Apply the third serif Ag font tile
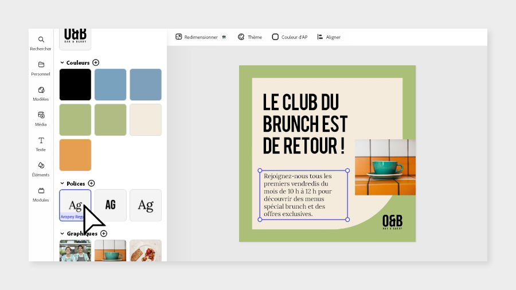The height and width of the screenshot is (290, 516). click(146, 205)
